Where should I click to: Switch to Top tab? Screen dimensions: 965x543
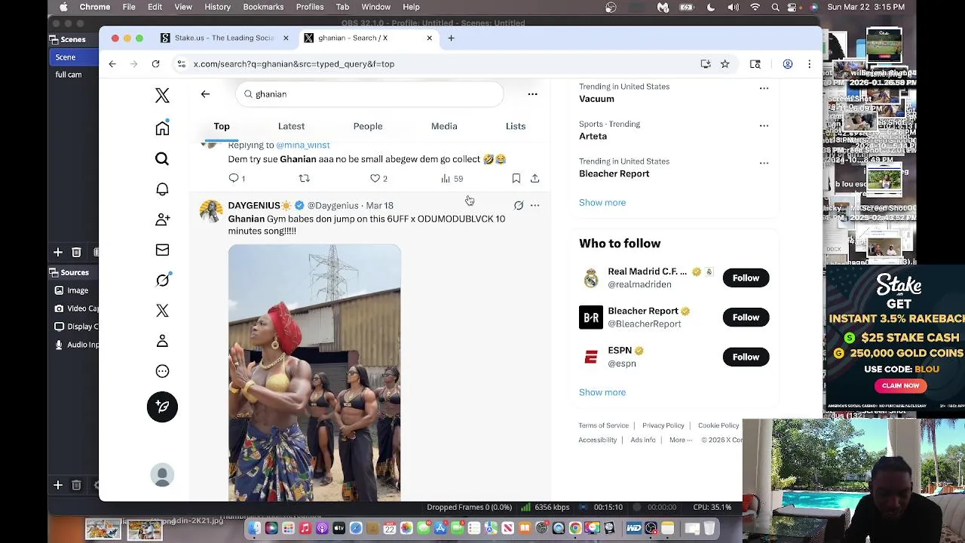pos(222,126)
